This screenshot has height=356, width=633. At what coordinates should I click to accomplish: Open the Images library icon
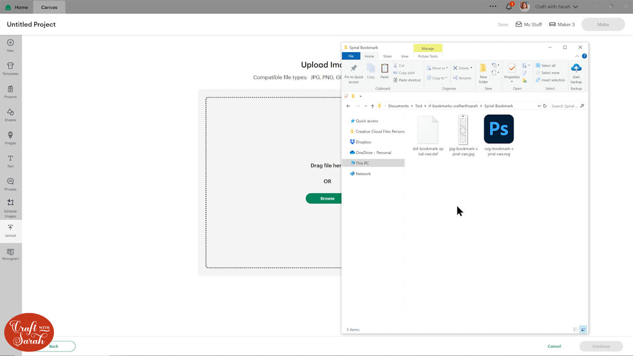coord(11,138)
